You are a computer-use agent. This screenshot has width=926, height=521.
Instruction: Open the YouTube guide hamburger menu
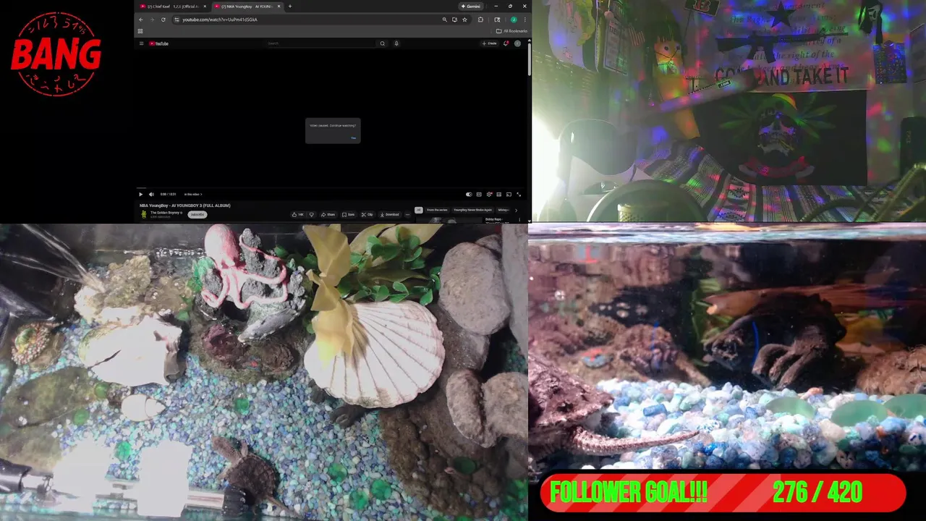pyautogui.click(x=141, y=43)
